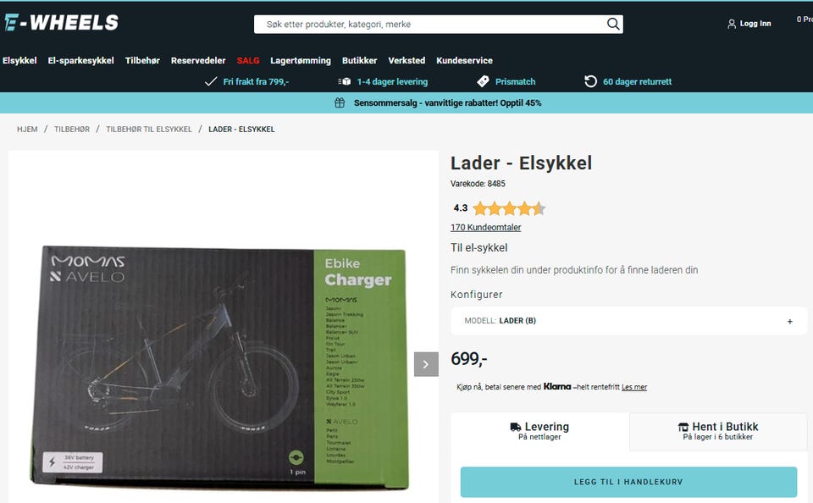Select the Levering tab

coord(539,431)
